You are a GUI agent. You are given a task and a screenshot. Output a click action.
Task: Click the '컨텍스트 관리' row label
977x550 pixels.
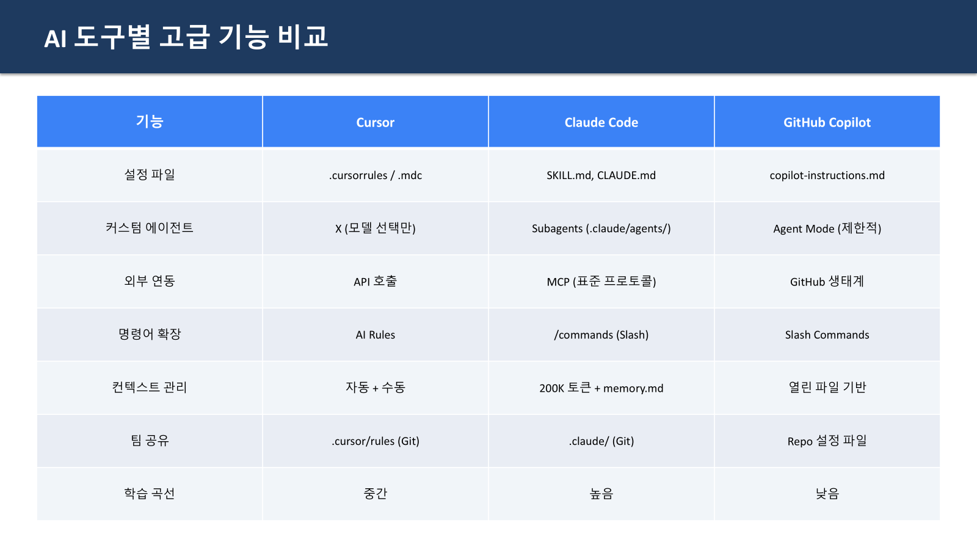[150, 387]
